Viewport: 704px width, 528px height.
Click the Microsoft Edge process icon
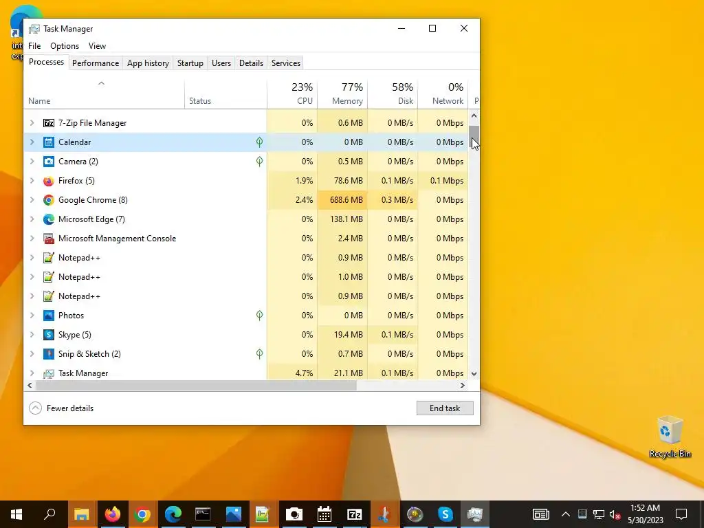[x=49, y=219]
